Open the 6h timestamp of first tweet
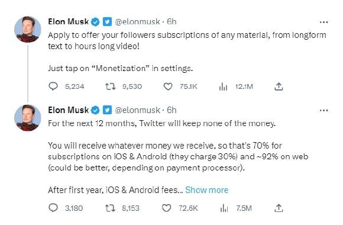The width and height of the screenshot is (343, 225). (171, 21)
